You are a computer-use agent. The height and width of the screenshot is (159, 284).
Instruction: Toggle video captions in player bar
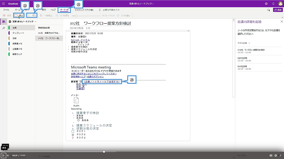[x=271, y=155]
